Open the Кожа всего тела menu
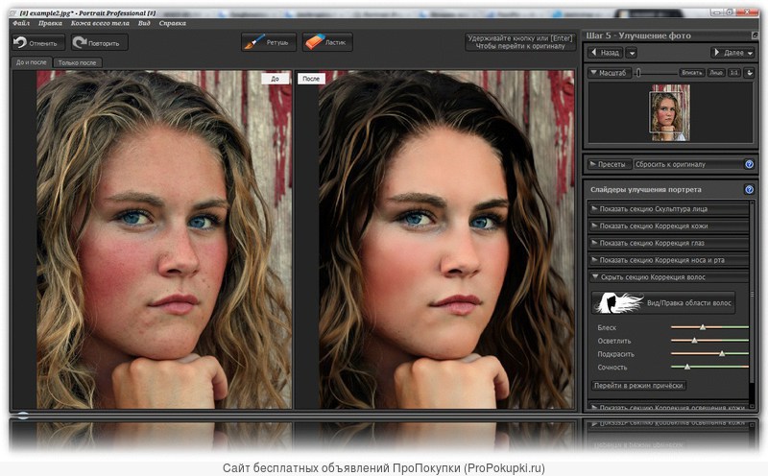The height and width of the screenshot is (476, 768). (x=100, y=23)
